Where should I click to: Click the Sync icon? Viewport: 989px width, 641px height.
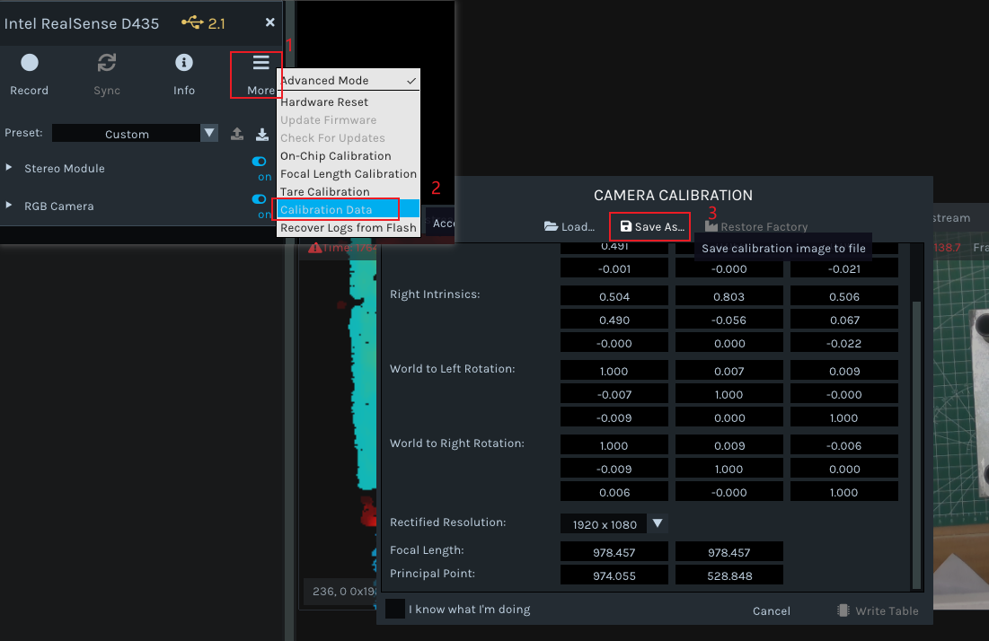pos(107,63)
